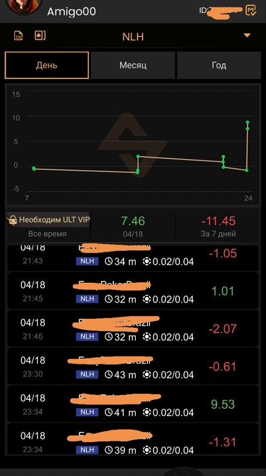
Task: Tap the verified badge icon next to ID
Action: point(251,10)
